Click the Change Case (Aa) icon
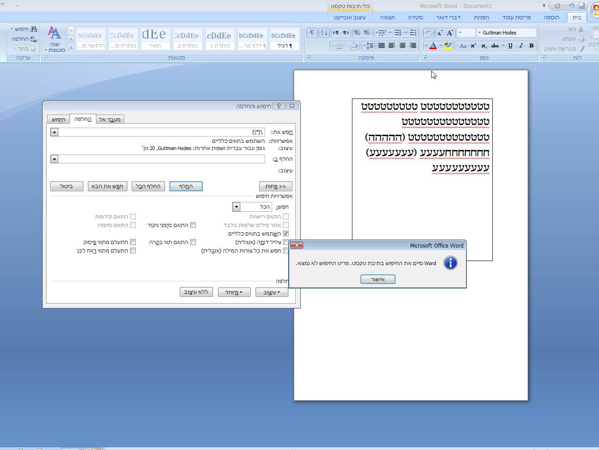 pos(463,46)
